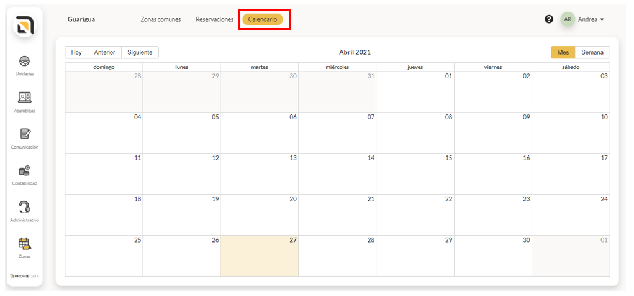Viewport: 634px width, 296px height.
Task: Click day 19 in the calendar
Action: coord(181,215)
